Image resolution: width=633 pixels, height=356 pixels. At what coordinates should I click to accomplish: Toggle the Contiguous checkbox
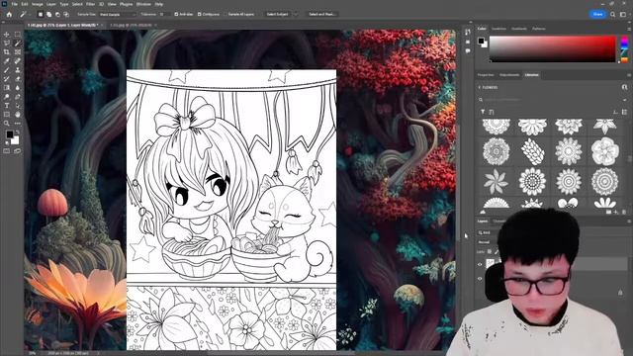pyautogui.click(x=199, y=14)
